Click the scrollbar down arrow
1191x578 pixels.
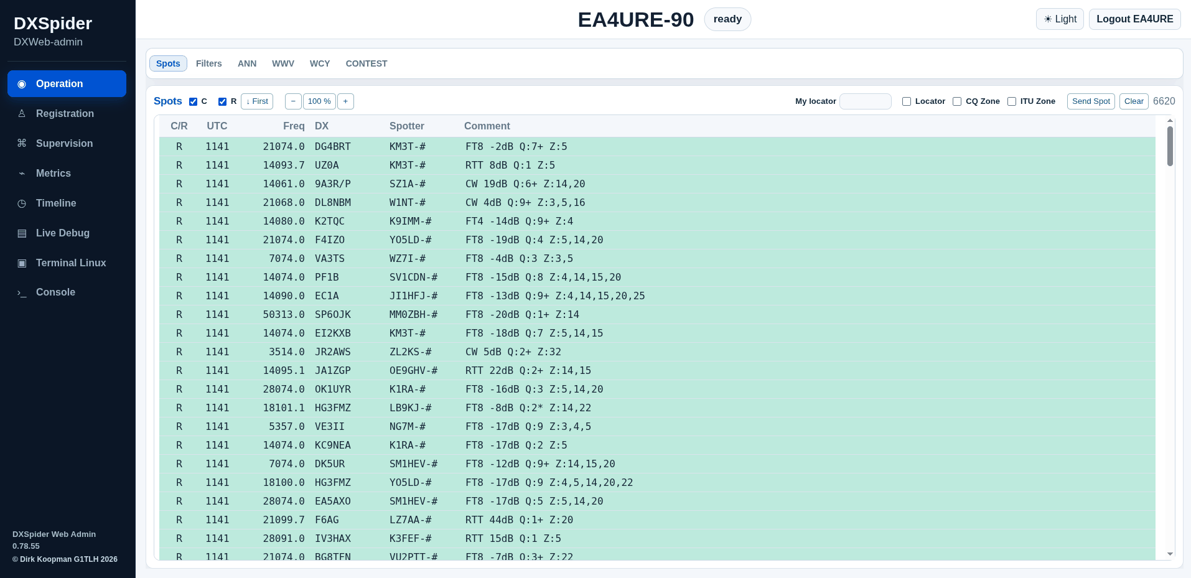[x=1170, y=554]
